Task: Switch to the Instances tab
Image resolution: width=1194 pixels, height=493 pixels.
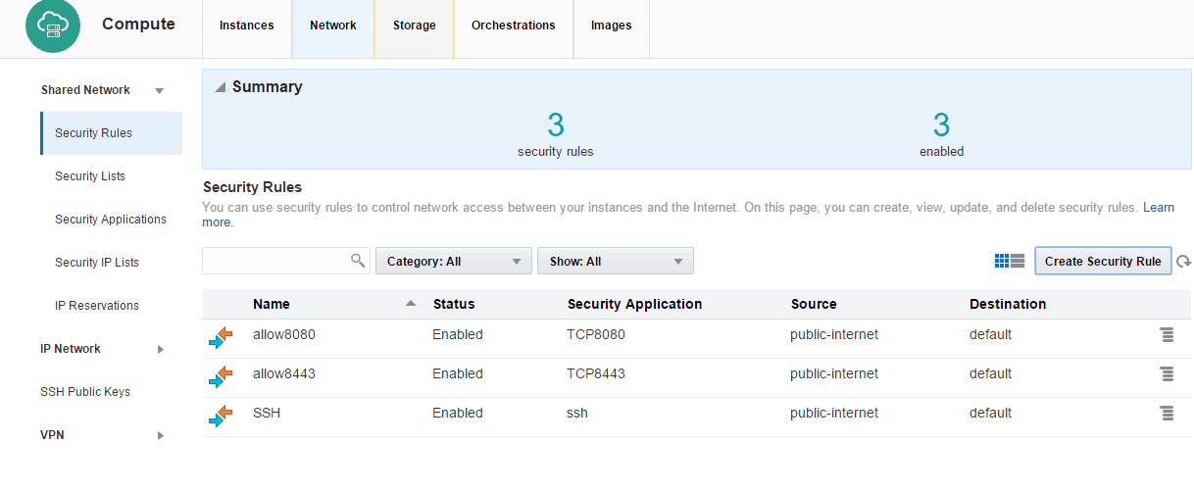Action: 247,25
